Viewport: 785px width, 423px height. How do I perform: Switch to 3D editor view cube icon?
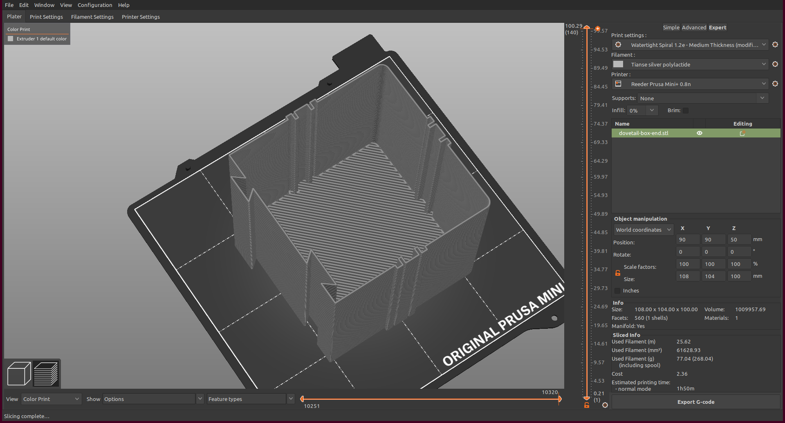pos(18,373)
